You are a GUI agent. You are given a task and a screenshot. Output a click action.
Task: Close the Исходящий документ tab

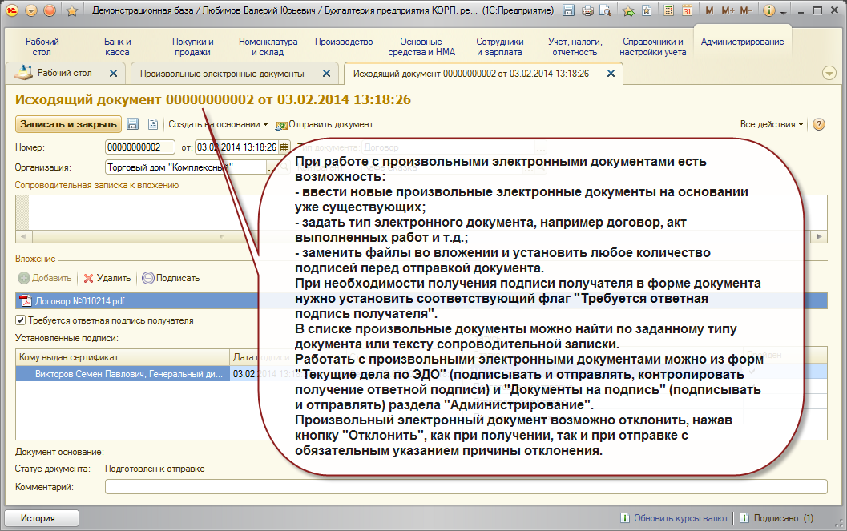611,74
